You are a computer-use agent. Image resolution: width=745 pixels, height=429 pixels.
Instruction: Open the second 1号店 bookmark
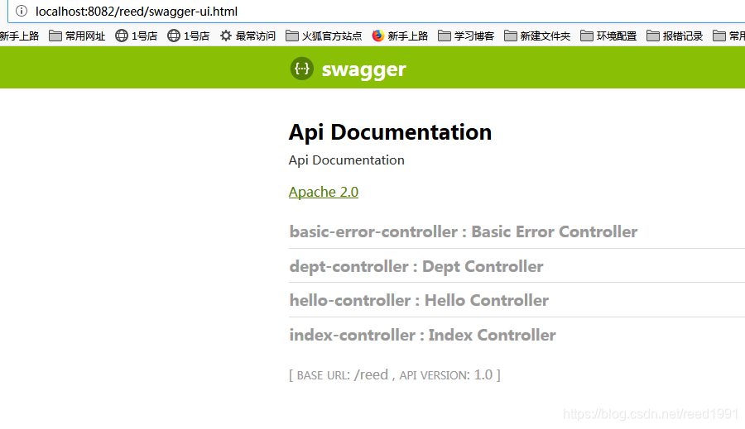tap(189, 36)
